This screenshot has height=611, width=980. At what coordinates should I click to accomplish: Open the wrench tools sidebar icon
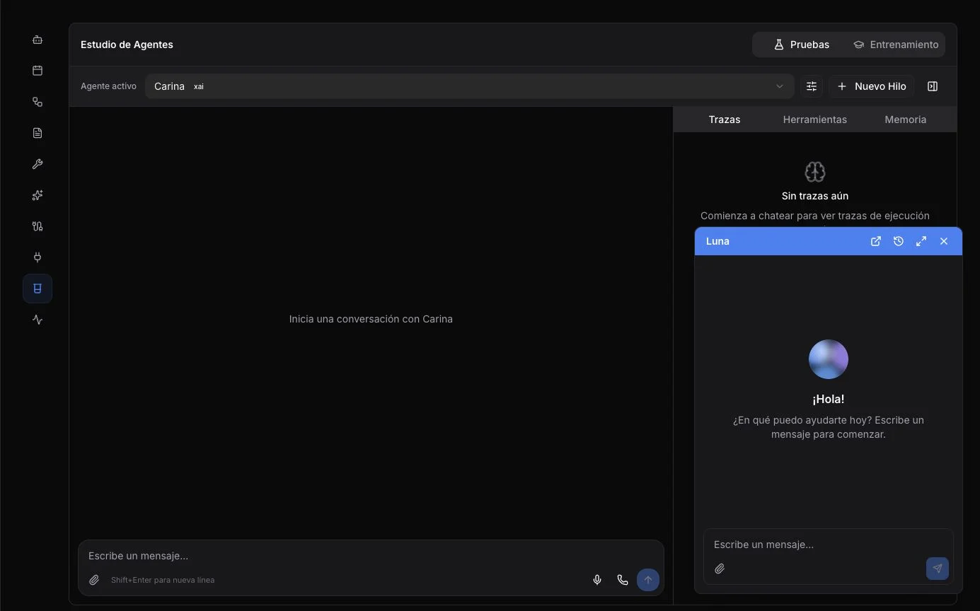pyautogui.click(x=38, y=164)
